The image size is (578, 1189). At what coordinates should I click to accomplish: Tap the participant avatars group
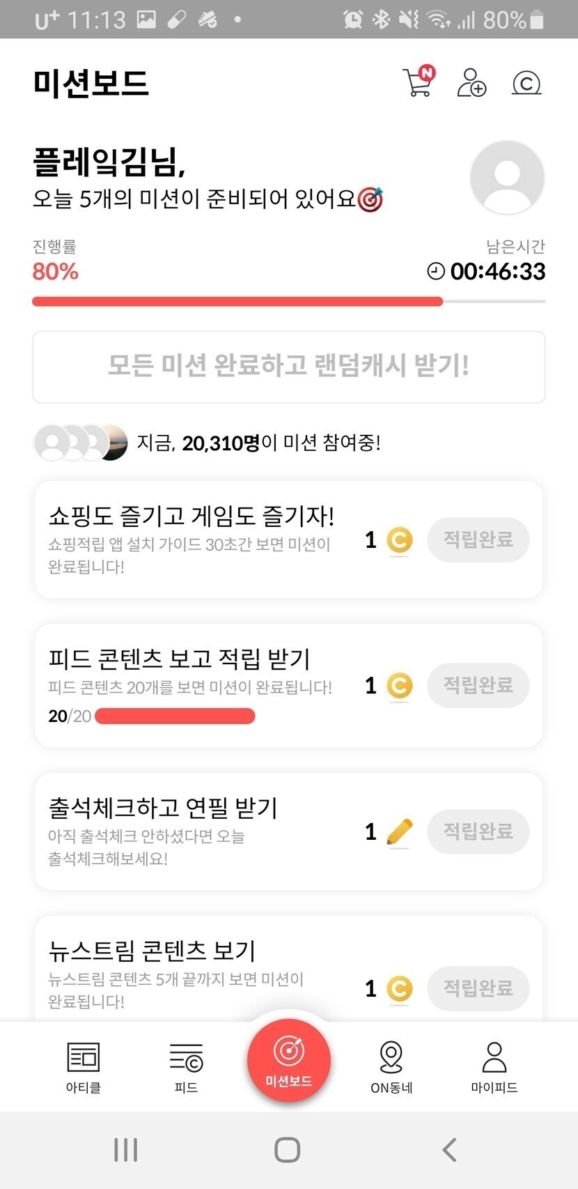(x=81, y=442)
